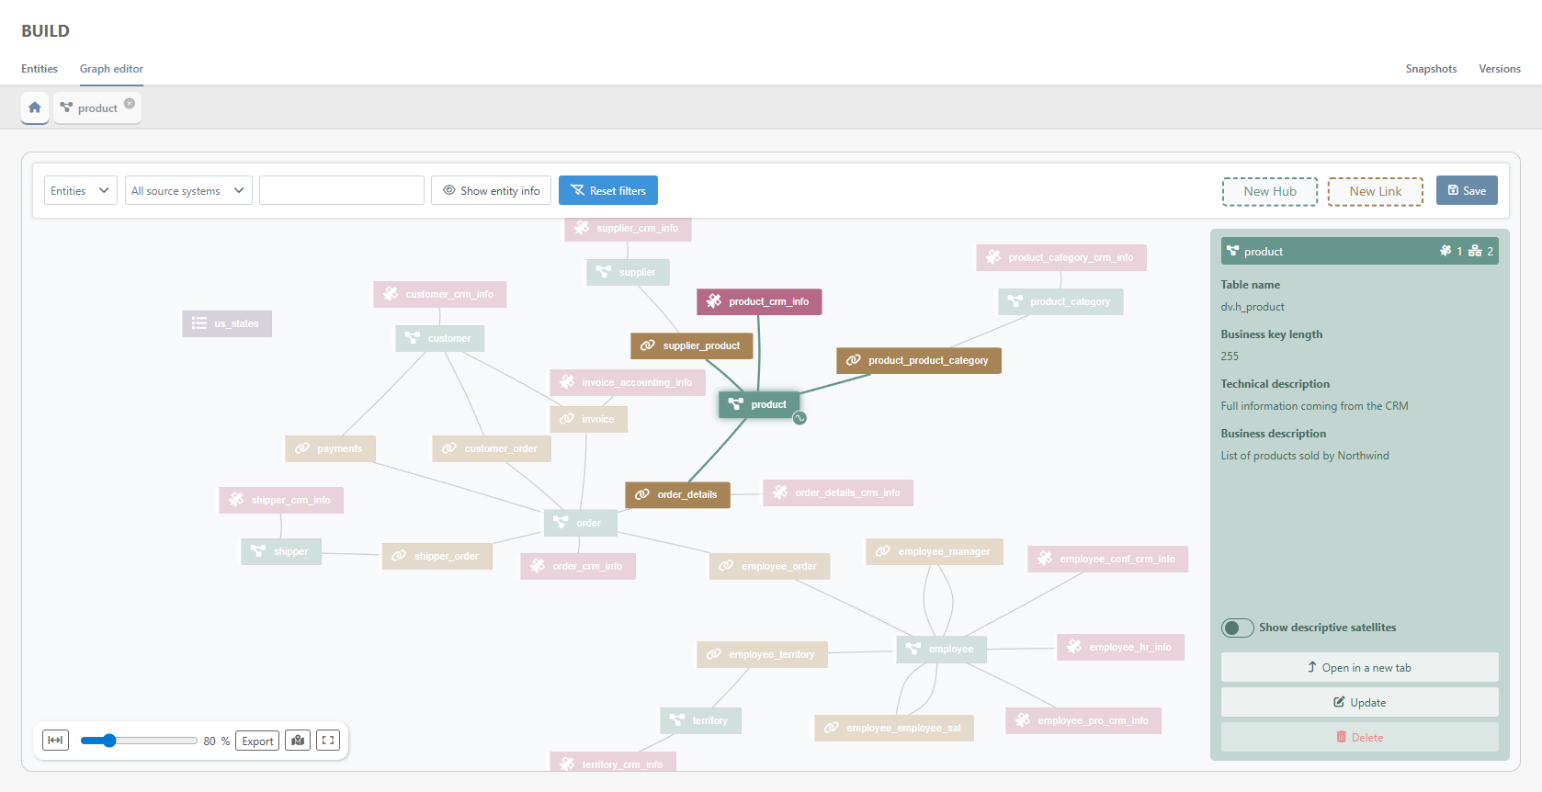Open the All source systems dropdown
Image resolution: width=1542 pixels, height=792 pixels.
188,190
